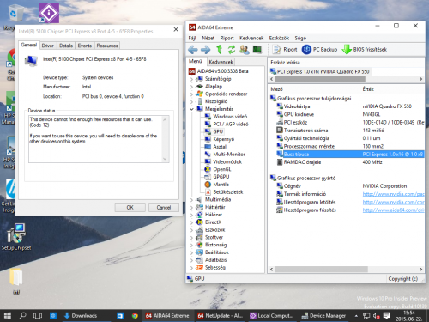Click the green Up arrow toolbar icon

pyautogui.click(x=219, y=50)
